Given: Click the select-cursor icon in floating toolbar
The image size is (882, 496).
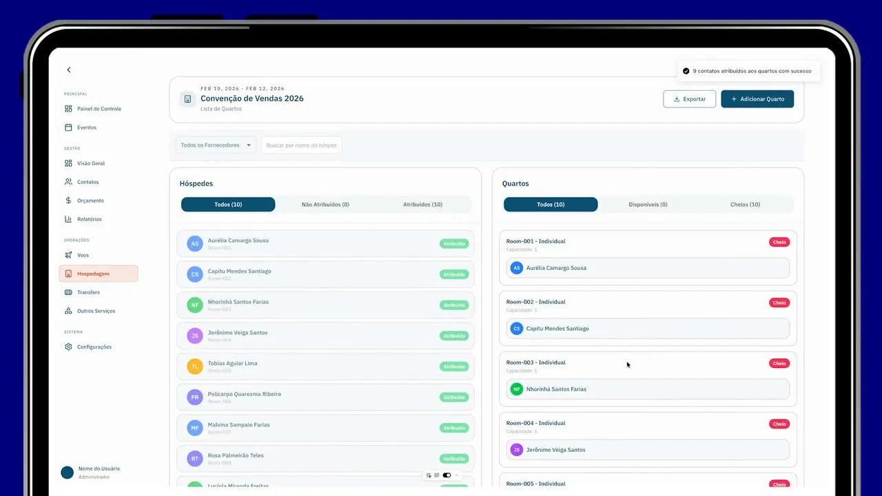Looking at the screenshot, I should coord(429,475).
